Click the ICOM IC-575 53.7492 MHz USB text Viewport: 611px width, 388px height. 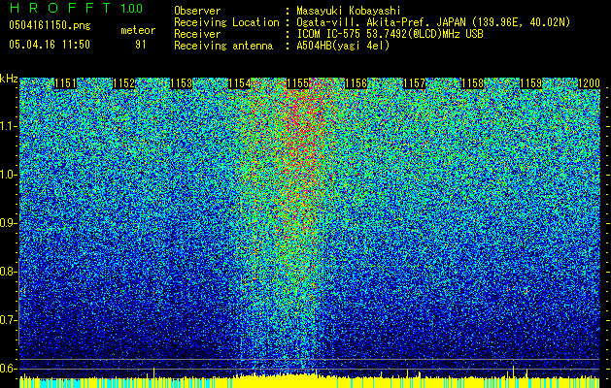(x=390, y=34)
